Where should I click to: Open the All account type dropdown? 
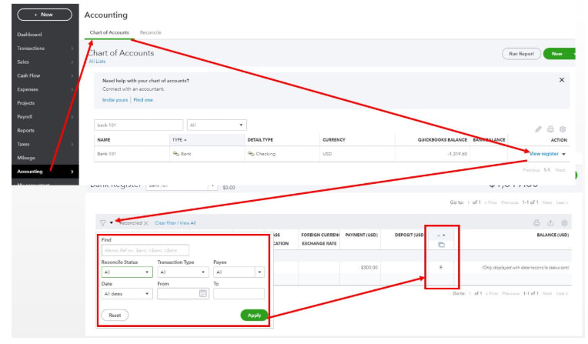click(x=217, y=125)
